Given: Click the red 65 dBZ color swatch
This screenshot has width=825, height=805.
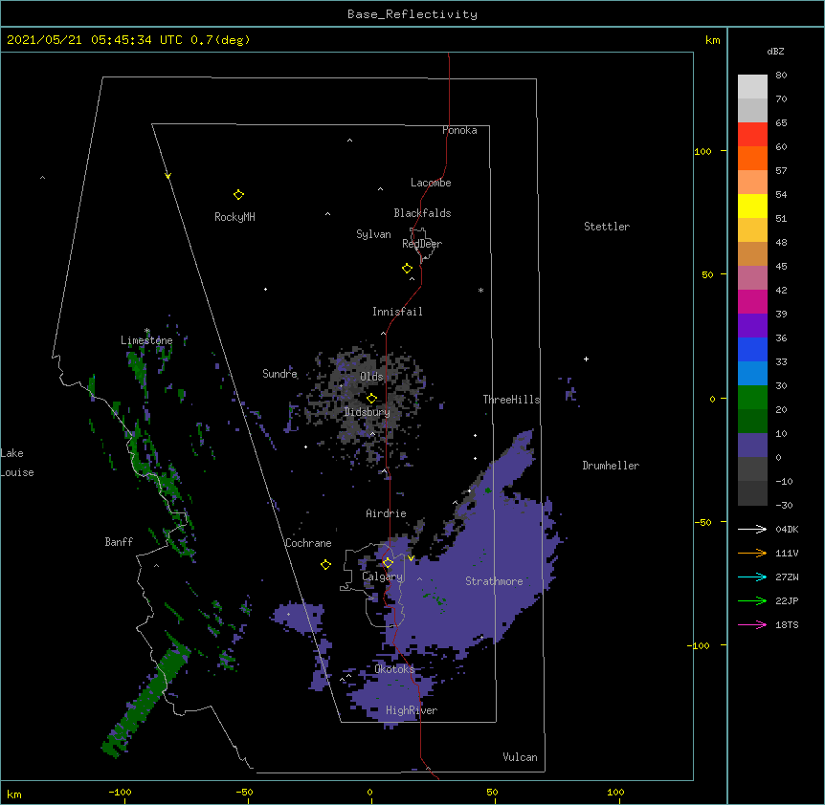Looking at the screenshot, I should coord(752,134).
